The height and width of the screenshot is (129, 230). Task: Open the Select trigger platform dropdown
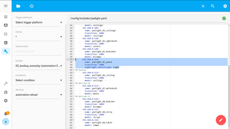click(39, 23)
